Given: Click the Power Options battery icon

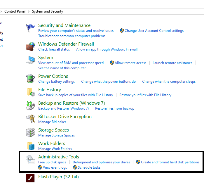Looking at the screenshot, I should (x=30, y=79).
